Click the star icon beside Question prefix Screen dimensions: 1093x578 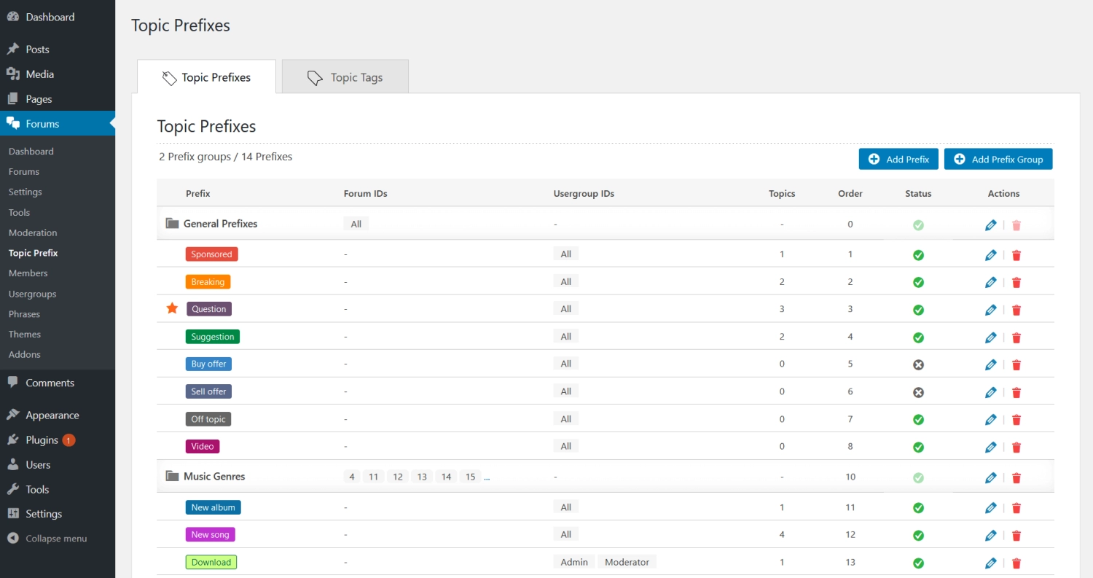coord(171,308)
